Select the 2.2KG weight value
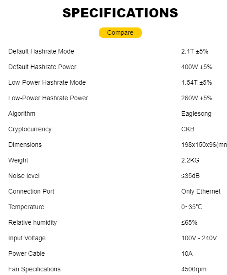This screenshot has width=227, height=275. (190, 160)
